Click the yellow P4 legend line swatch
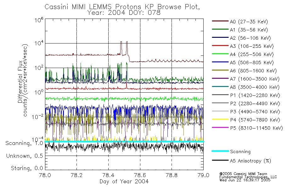Viewport: 299px width, 189px height. click(220, 119)
